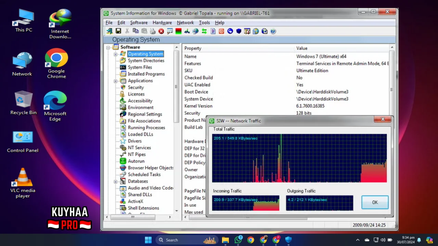Open File Explorer from the taskbar
The height and width of the screenshot is (246, 438).
(x=225, y=240)
